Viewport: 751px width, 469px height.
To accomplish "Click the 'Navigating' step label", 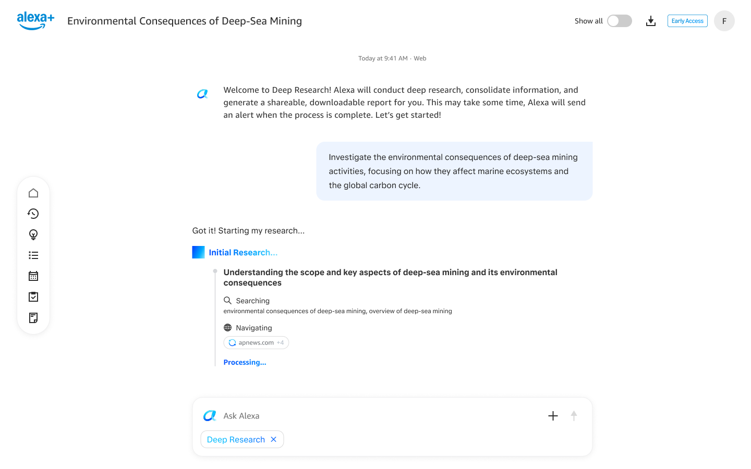I will click(254, 328).
